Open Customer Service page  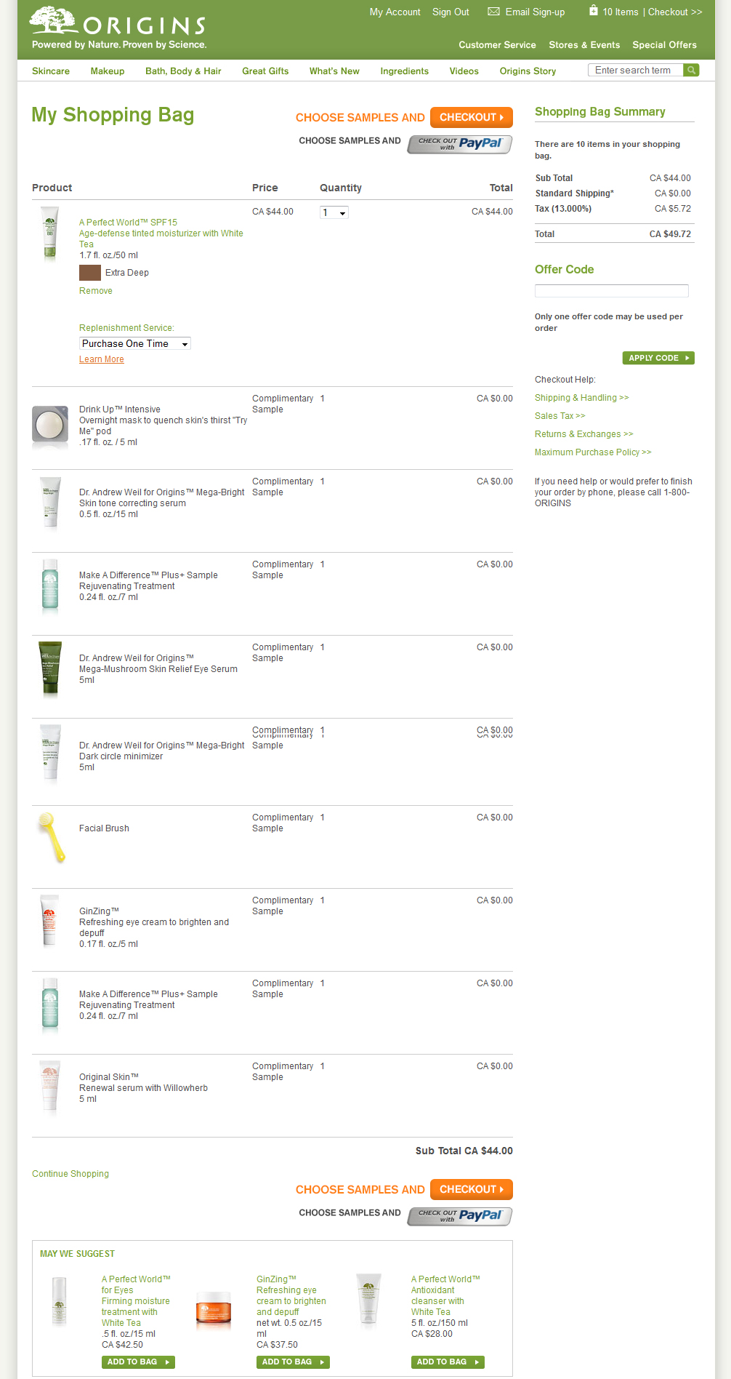pos(497,45)
